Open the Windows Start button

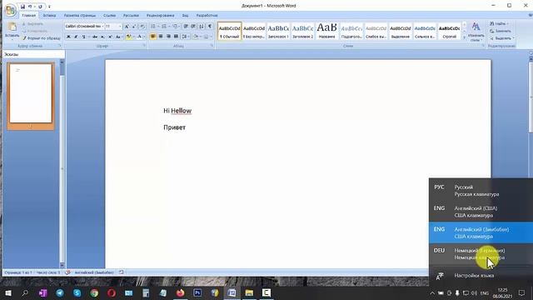pos(8,292)
